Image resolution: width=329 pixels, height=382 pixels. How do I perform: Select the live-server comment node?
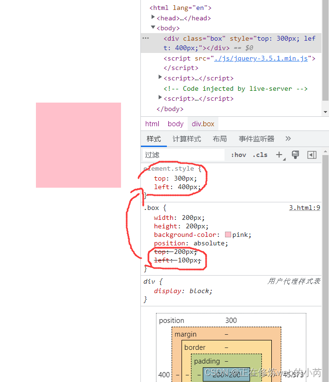[x=235, y=89]
